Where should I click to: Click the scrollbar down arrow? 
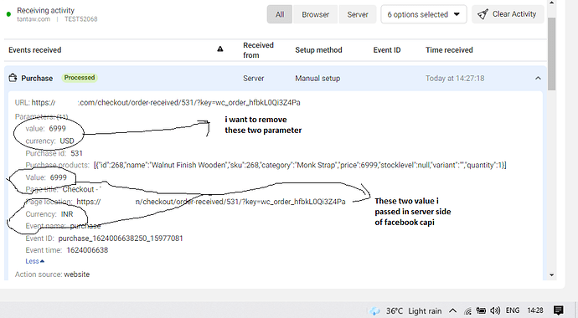pos(551,275)
